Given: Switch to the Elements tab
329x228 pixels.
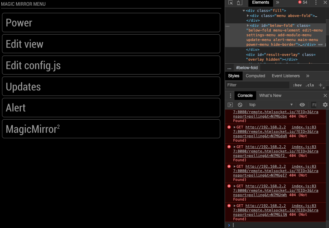Looking at the screenshot, I should (261, 2).
